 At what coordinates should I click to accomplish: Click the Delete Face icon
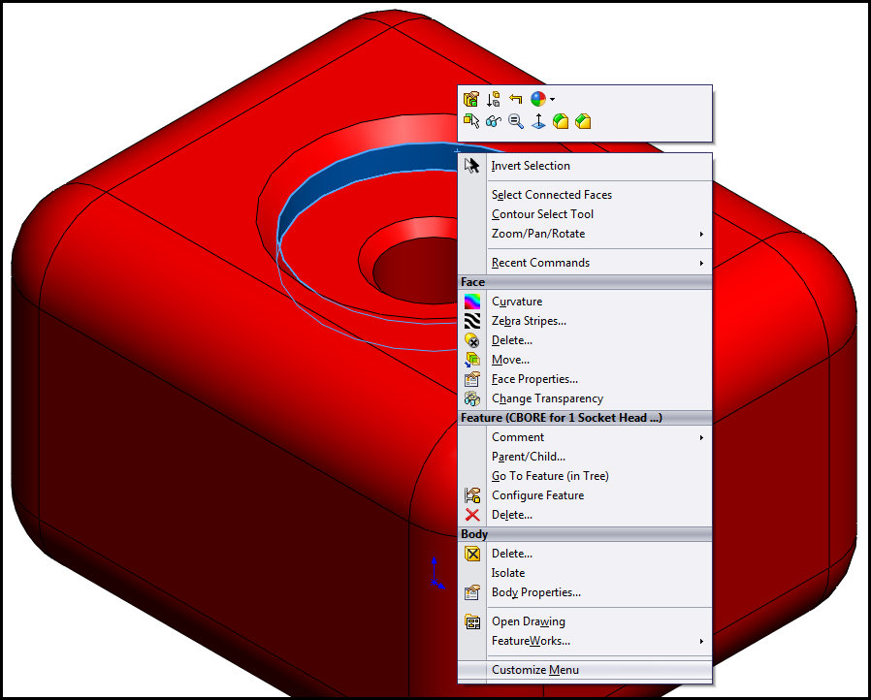(x=472, y=340)
